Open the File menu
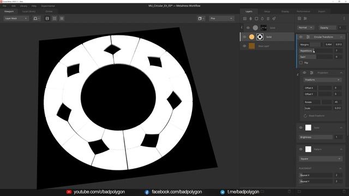This screenshot has height=196, width=349. 4,6
